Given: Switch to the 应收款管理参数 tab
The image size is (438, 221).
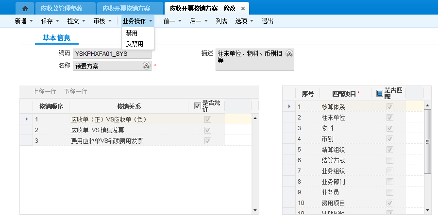Looking at the screenshot, I should click(x=61, y=9).
